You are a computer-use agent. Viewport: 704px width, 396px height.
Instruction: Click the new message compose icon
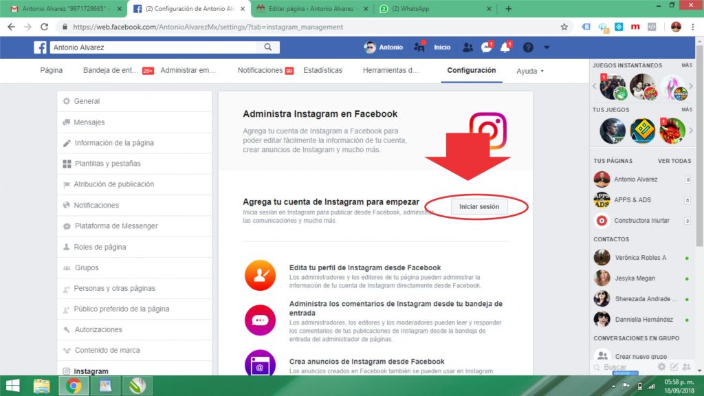pyautogui.click(x=674, y=367)
